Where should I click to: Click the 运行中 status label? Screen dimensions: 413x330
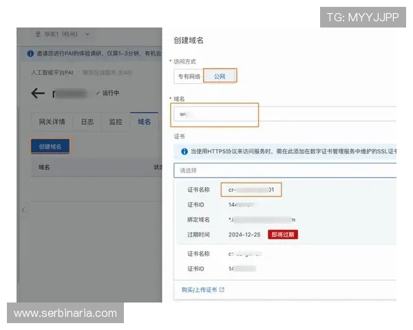pos(111,93)
